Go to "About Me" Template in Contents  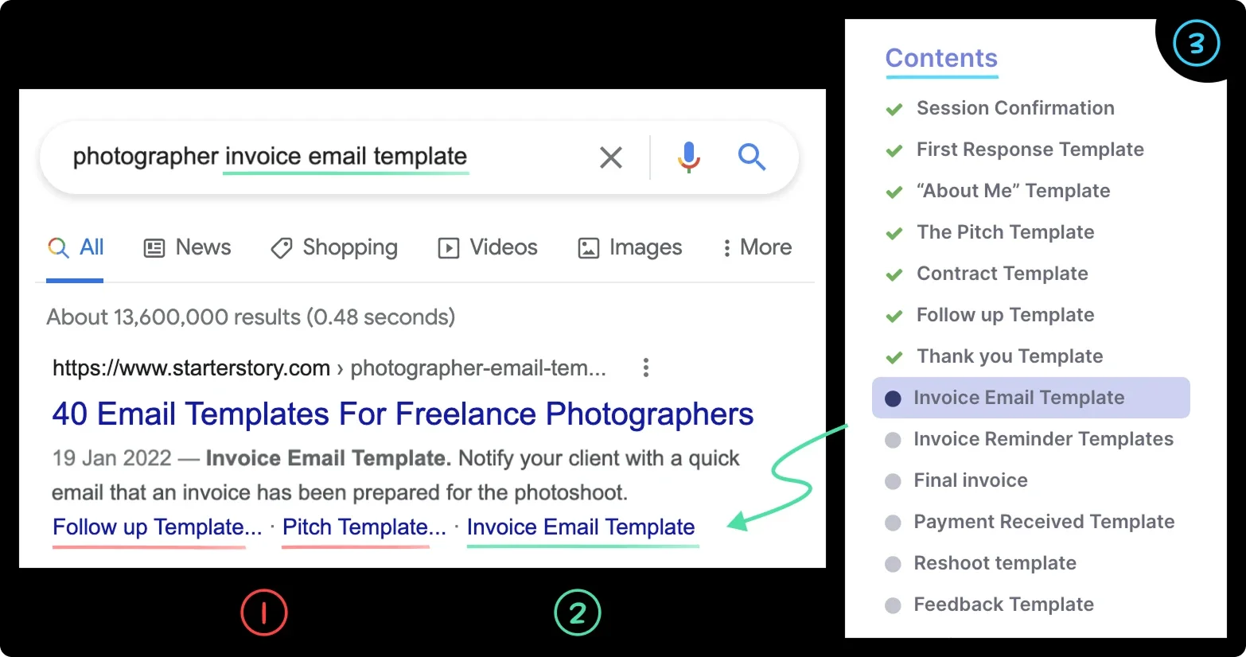click(1013, 191)
